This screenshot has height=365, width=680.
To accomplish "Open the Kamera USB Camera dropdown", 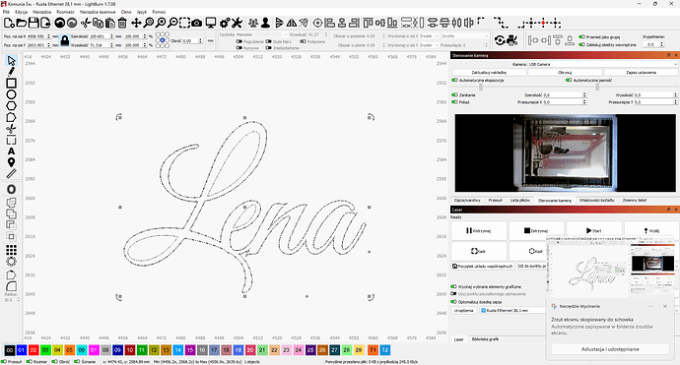I will pyautogui.click(x=602, y=64).
